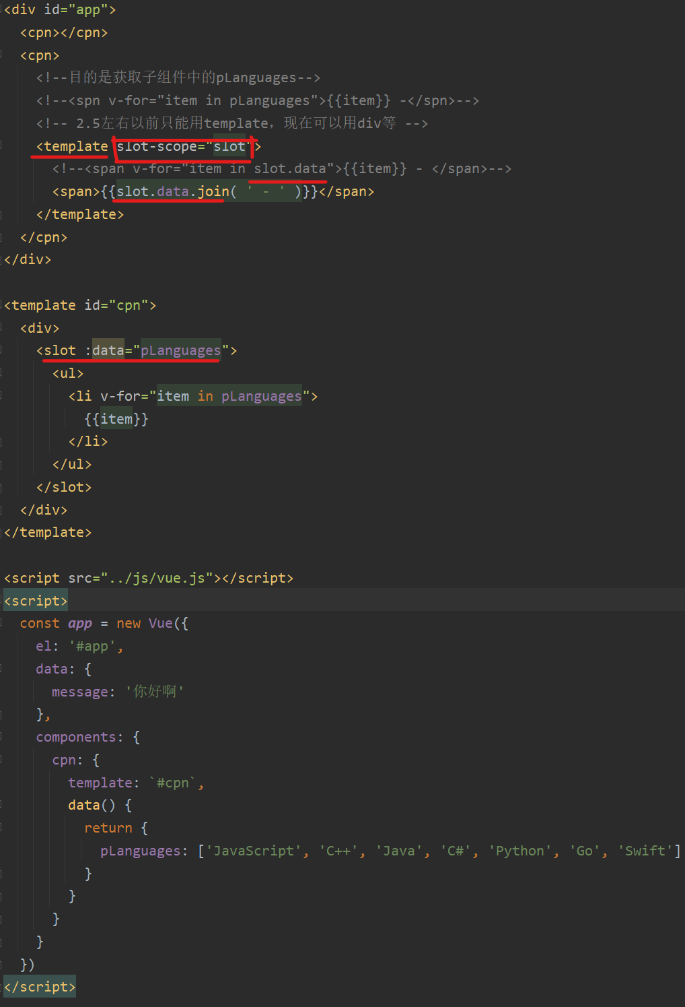Viewport: 685px width, 1007px height.
Task: Click the commented-out <spn v-for> line
Action: 258,101
